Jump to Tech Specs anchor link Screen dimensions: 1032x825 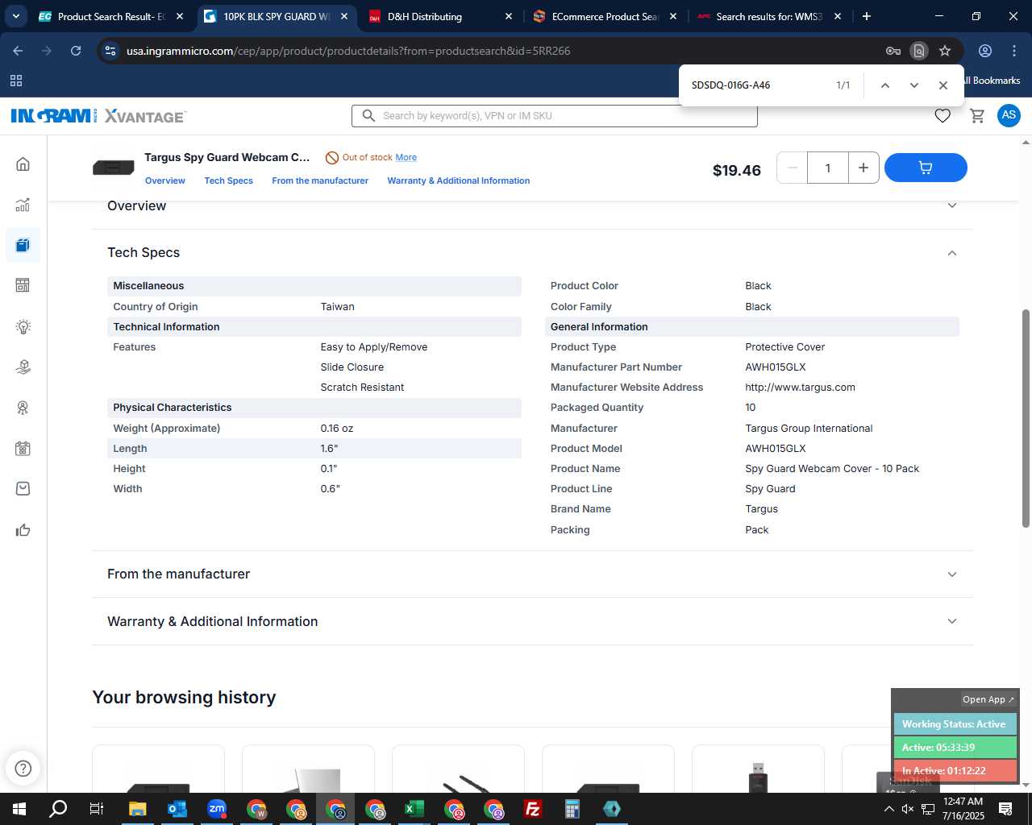point(229,180)
